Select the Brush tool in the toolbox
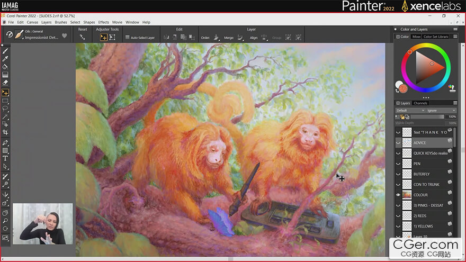Viewport: 466px width, 262px height. pyautogui.click(x=5, y=51)
